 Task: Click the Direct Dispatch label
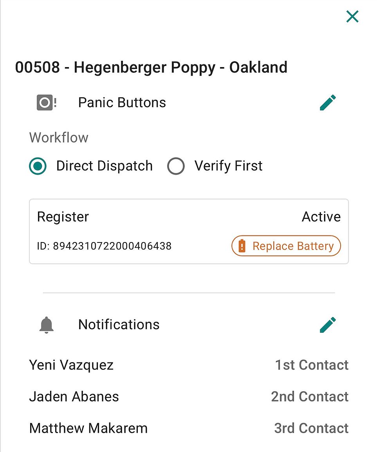105,166
